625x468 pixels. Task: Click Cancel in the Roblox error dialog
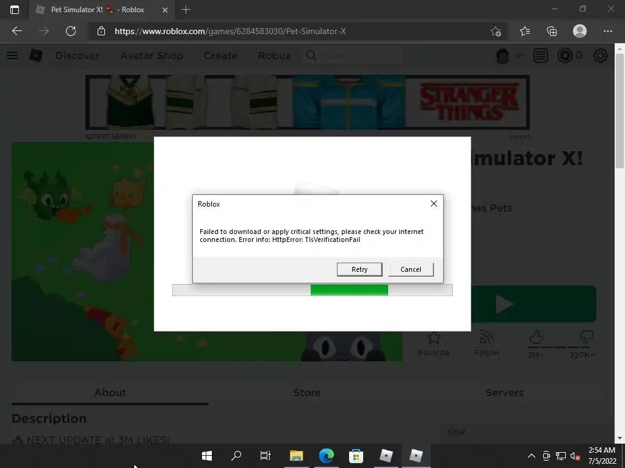[411, 269]
